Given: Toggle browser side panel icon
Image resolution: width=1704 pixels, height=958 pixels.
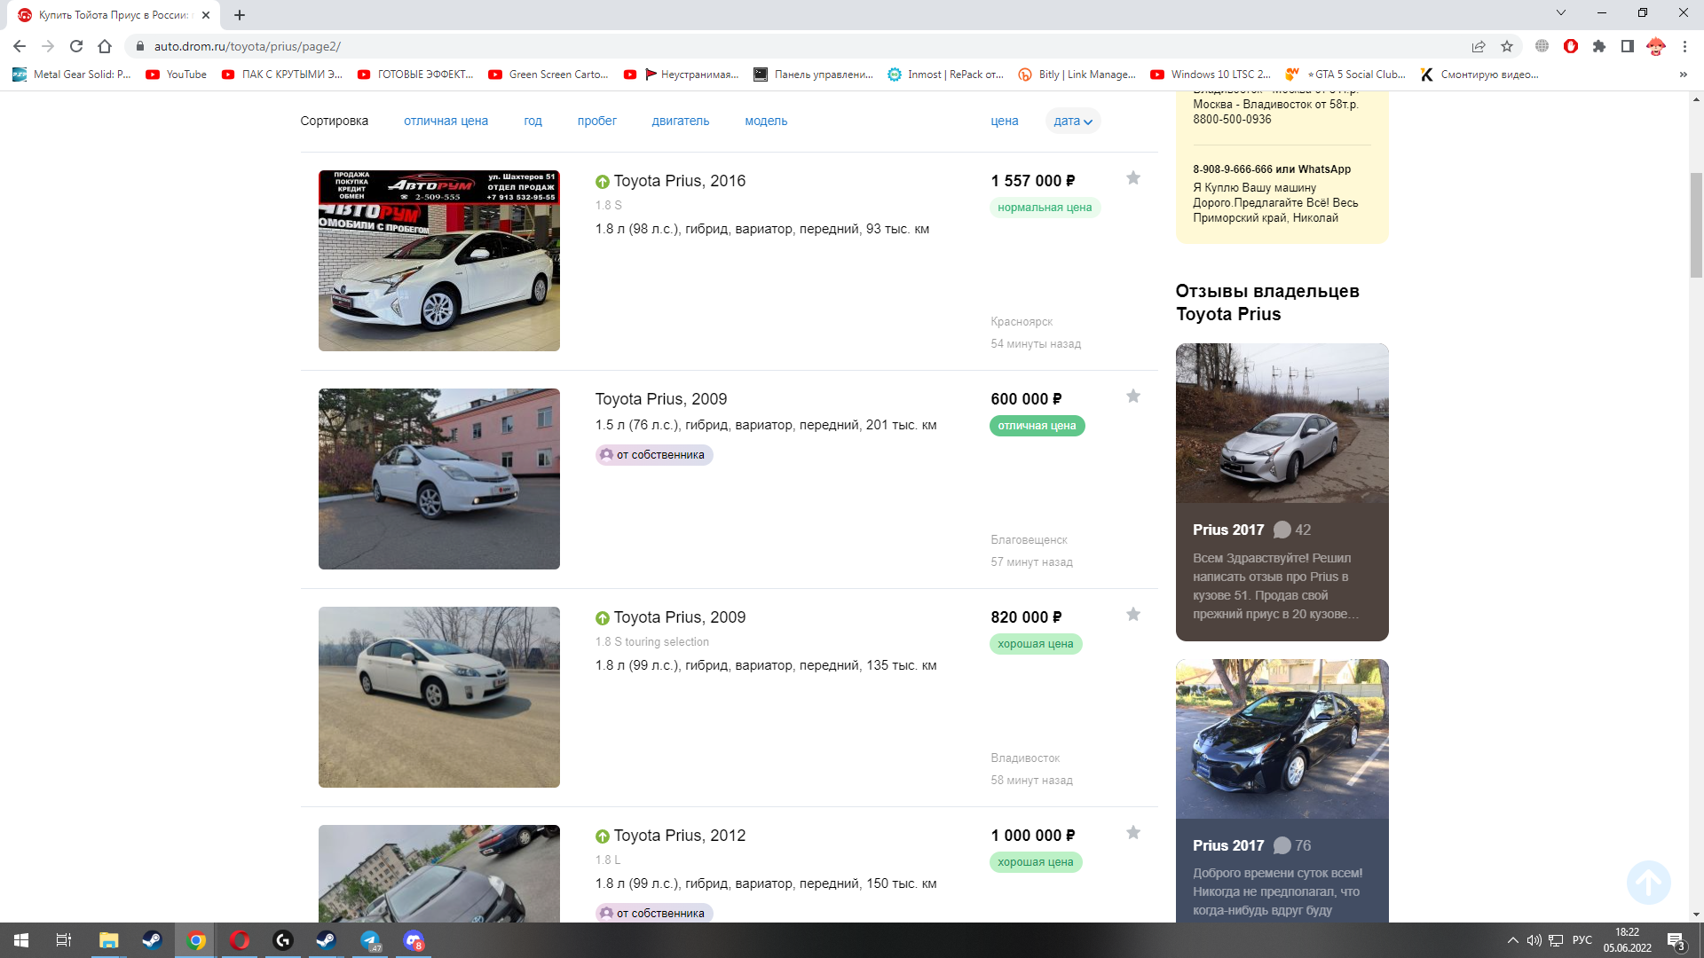Looking at the screenshot, I should pyautogui.click(x=1628, y=46).
